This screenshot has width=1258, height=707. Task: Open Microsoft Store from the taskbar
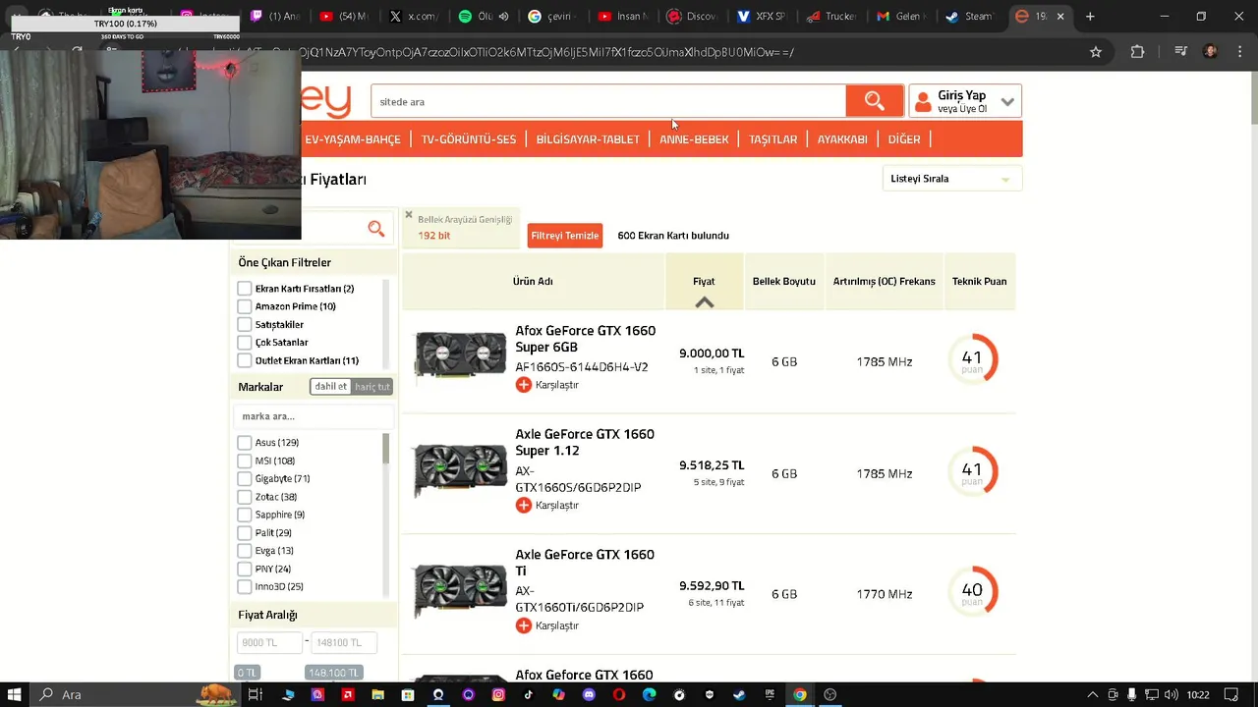coord(408,694)
